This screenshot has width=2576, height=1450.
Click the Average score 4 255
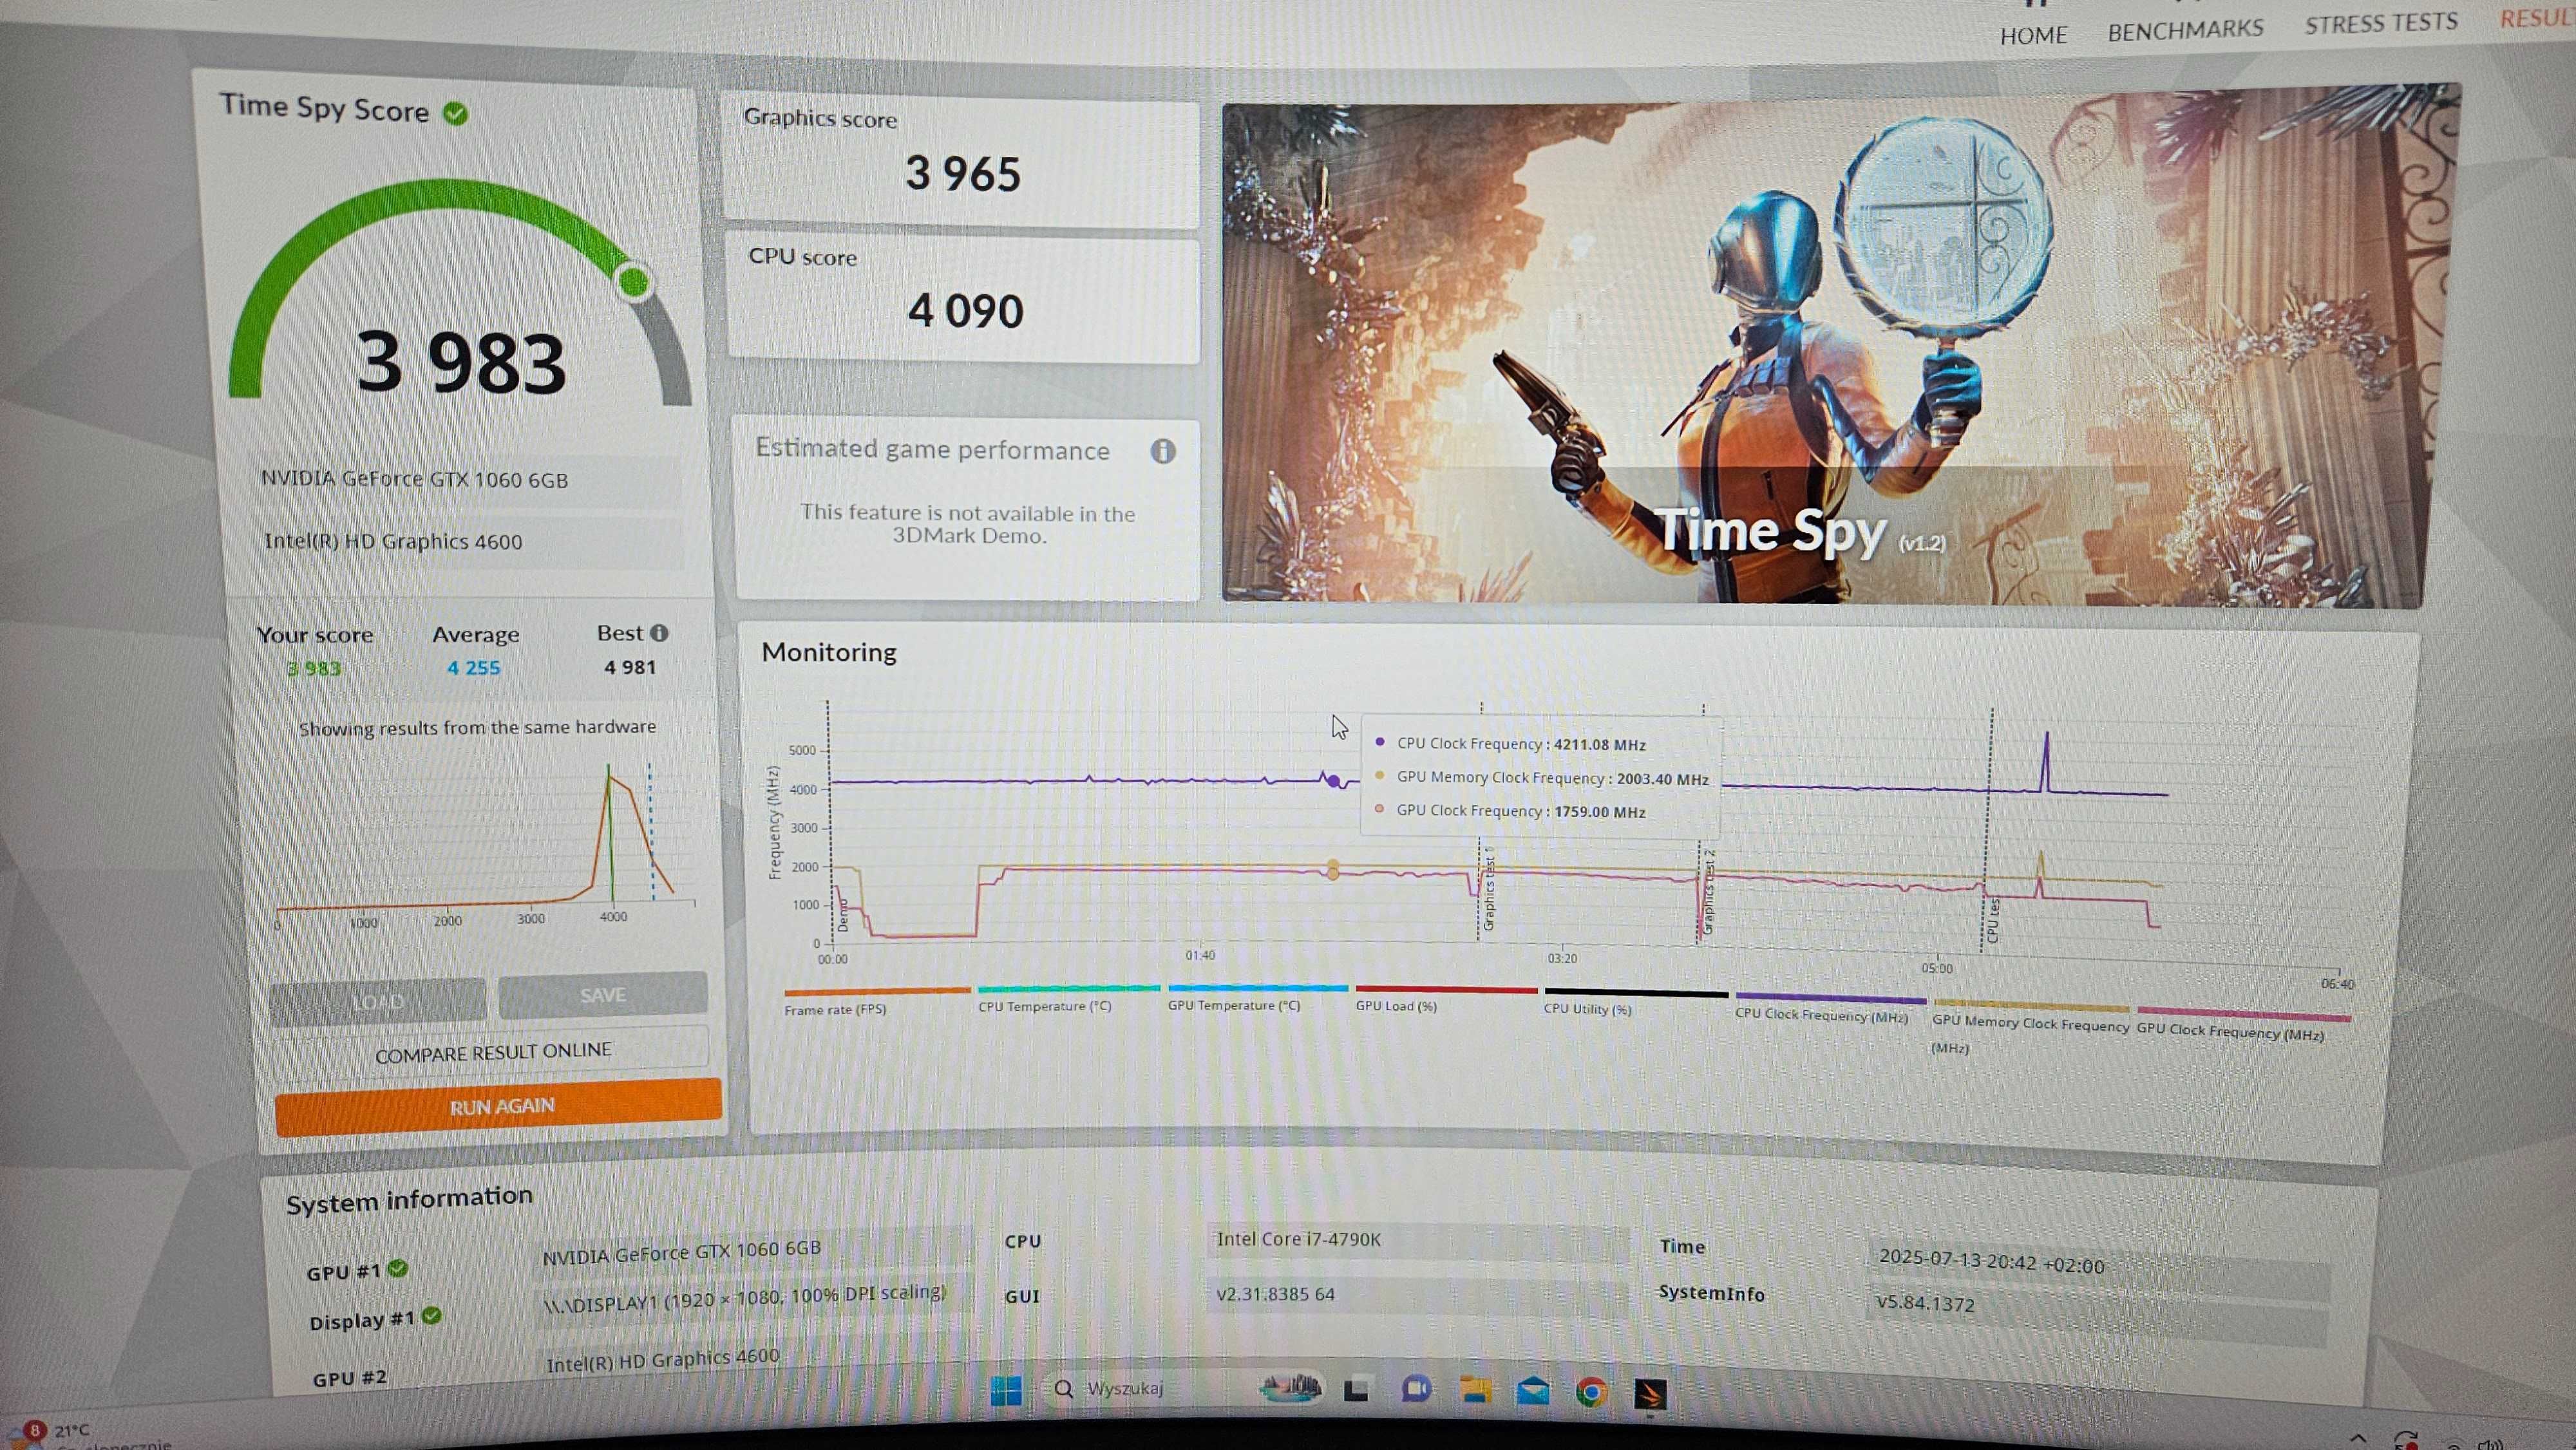[x=474, y=667]
